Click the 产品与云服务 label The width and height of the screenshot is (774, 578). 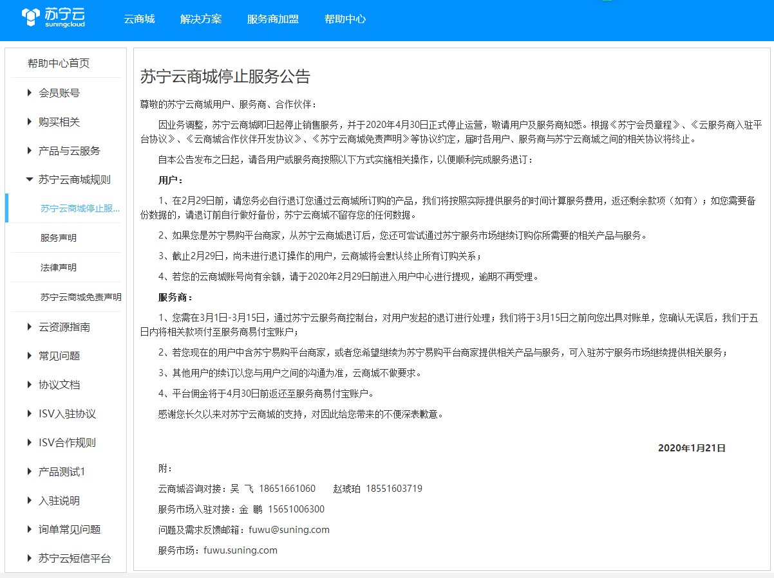click(x=70, y=150)
